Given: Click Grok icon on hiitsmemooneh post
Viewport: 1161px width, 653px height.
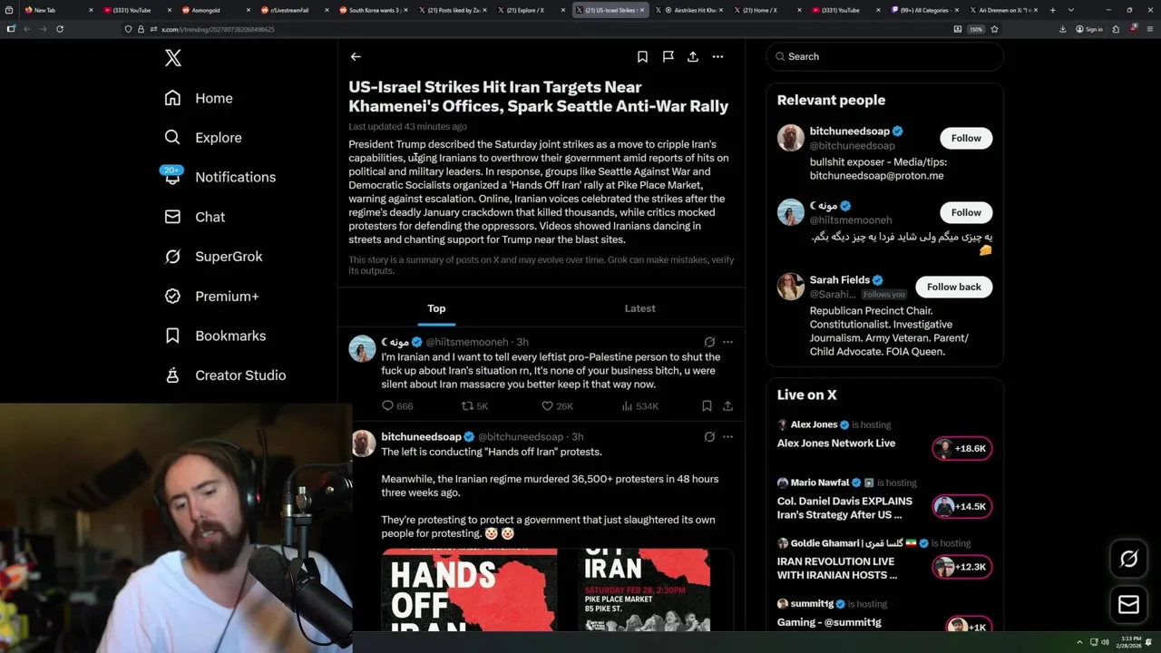Looking at the screenshot, I should (x=709, y=342).
